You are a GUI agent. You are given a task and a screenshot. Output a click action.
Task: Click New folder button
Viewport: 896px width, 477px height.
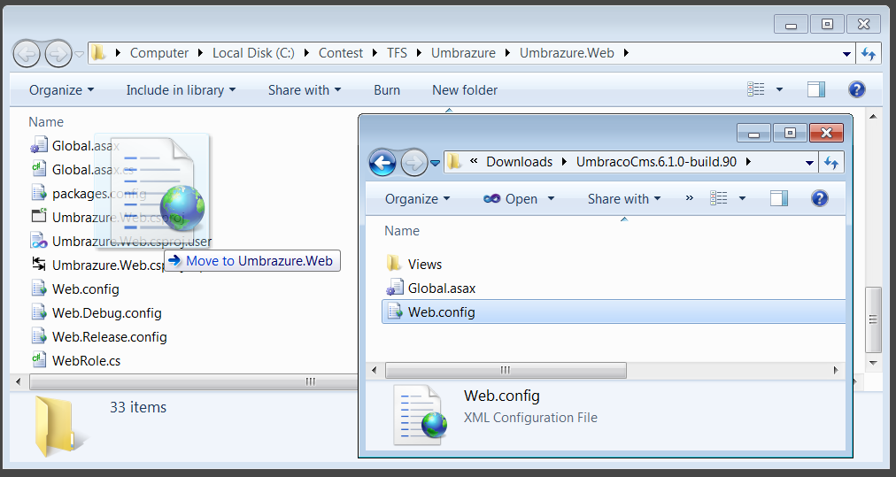pos(465,90)
